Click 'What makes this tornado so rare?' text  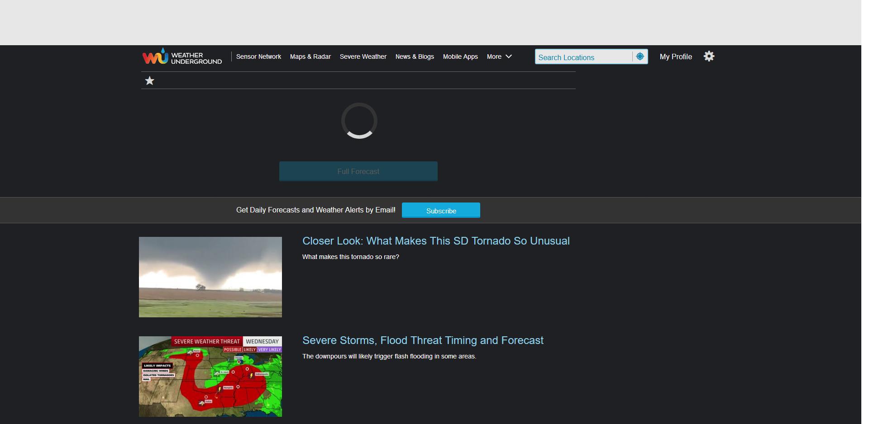(351, 257)
